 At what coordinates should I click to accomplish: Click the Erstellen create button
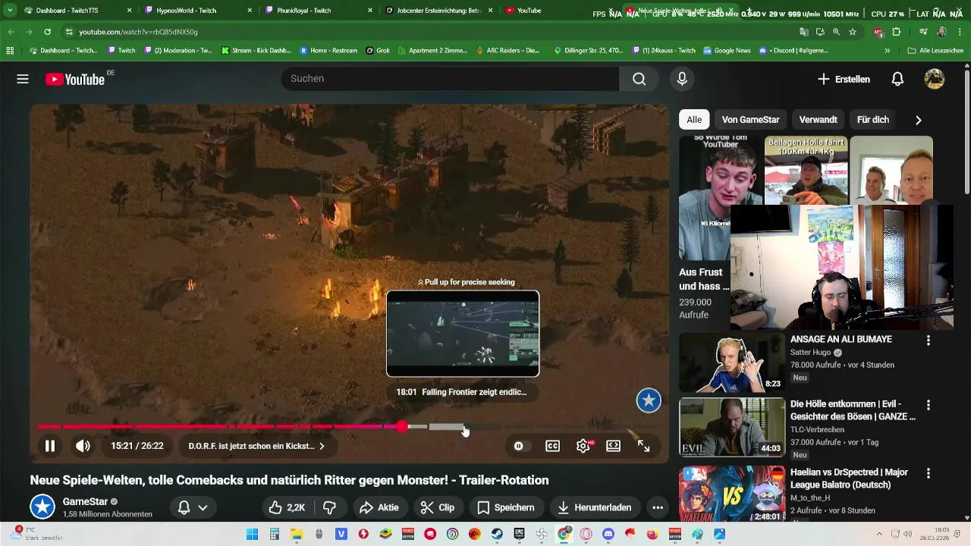click(844, 79)
